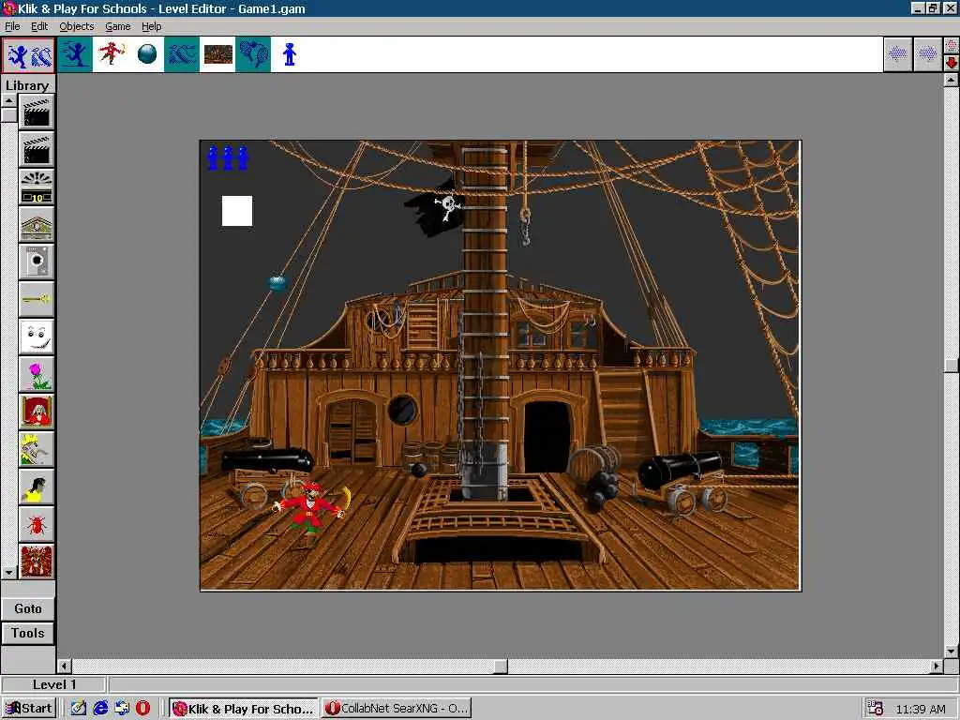Open the washing machine library item
Screen dimensions: 960x720
(x=37, y=262)
